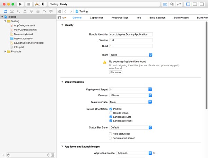Click the navigator filter field
208x158 pixels.
[31, 155]
